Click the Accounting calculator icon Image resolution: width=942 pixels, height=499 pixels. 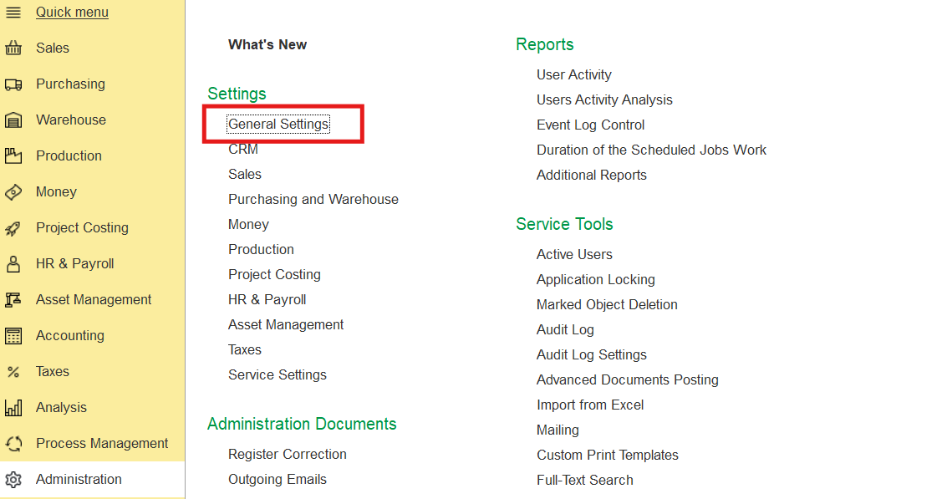(13, 336)
